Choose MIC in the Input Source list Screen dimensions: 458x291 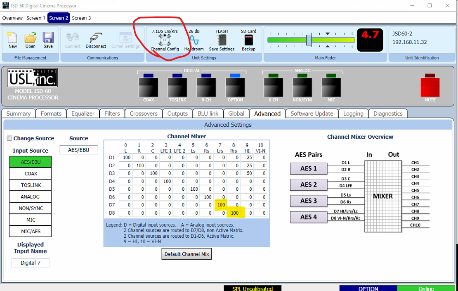click(31, 220)
